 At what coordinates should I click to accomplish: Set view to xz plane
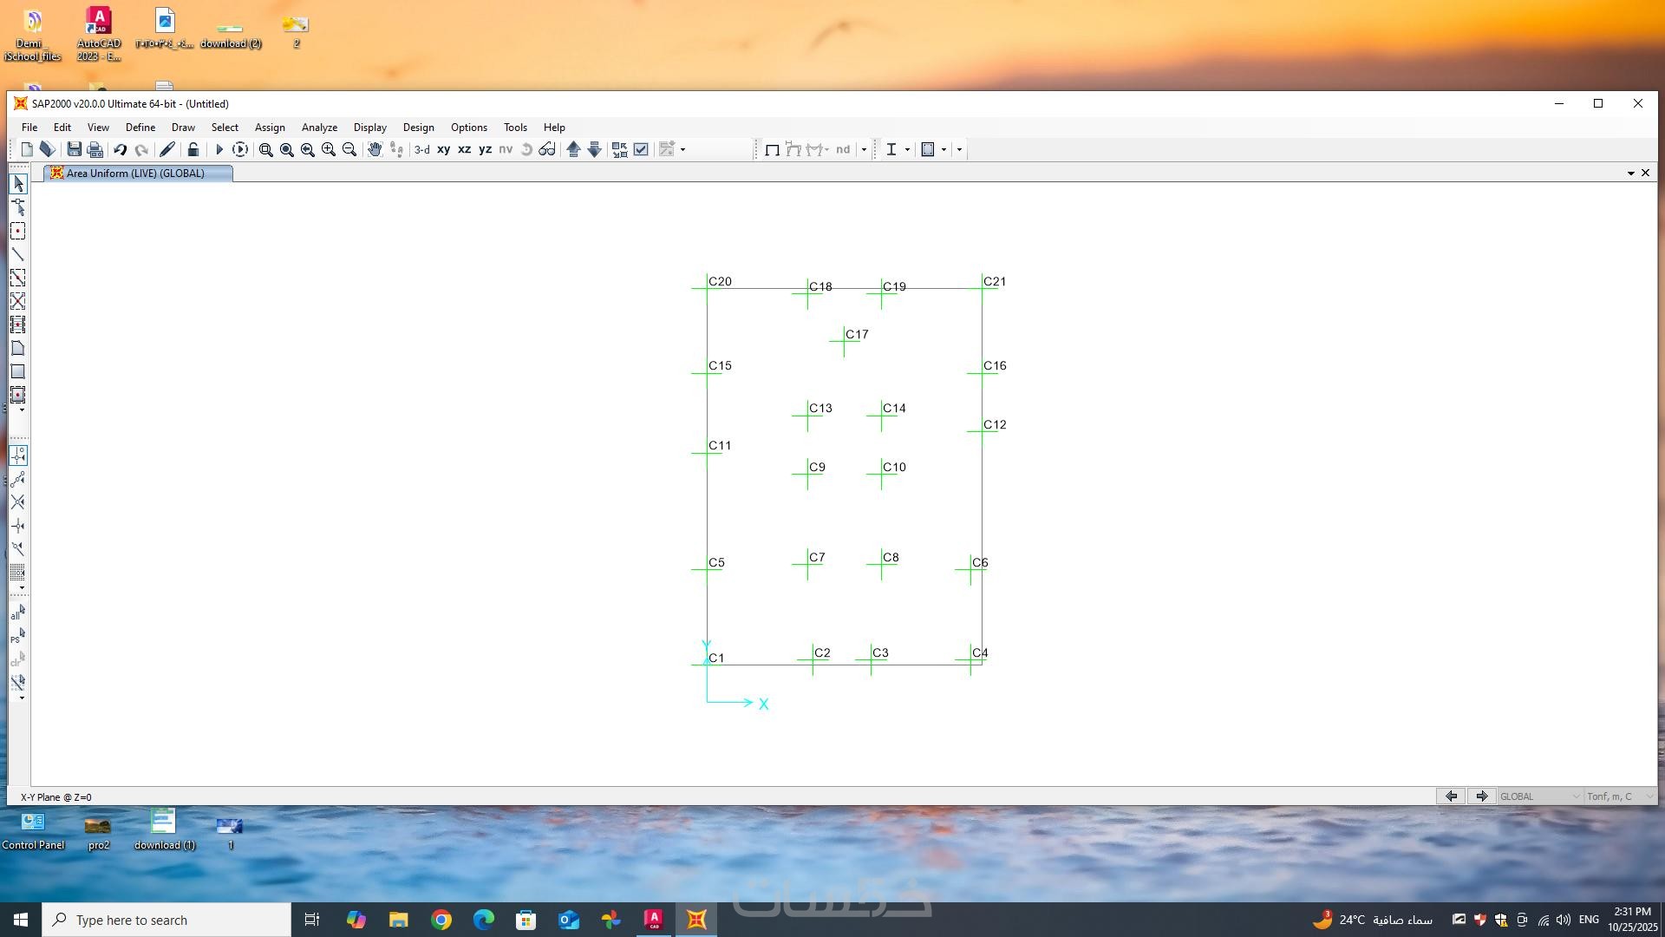[464, 149]
